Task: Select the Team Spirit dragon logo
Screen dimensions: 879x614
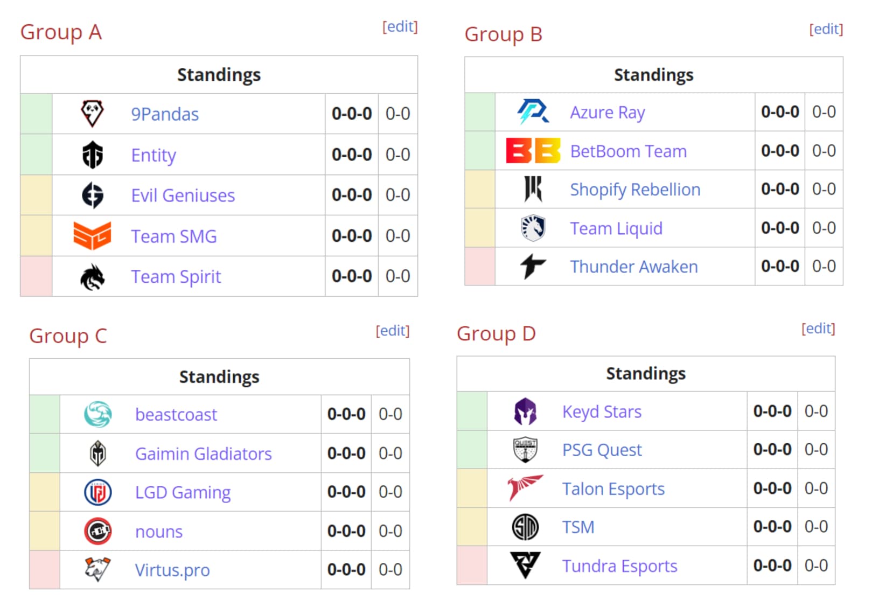Action: click(93, 276)
